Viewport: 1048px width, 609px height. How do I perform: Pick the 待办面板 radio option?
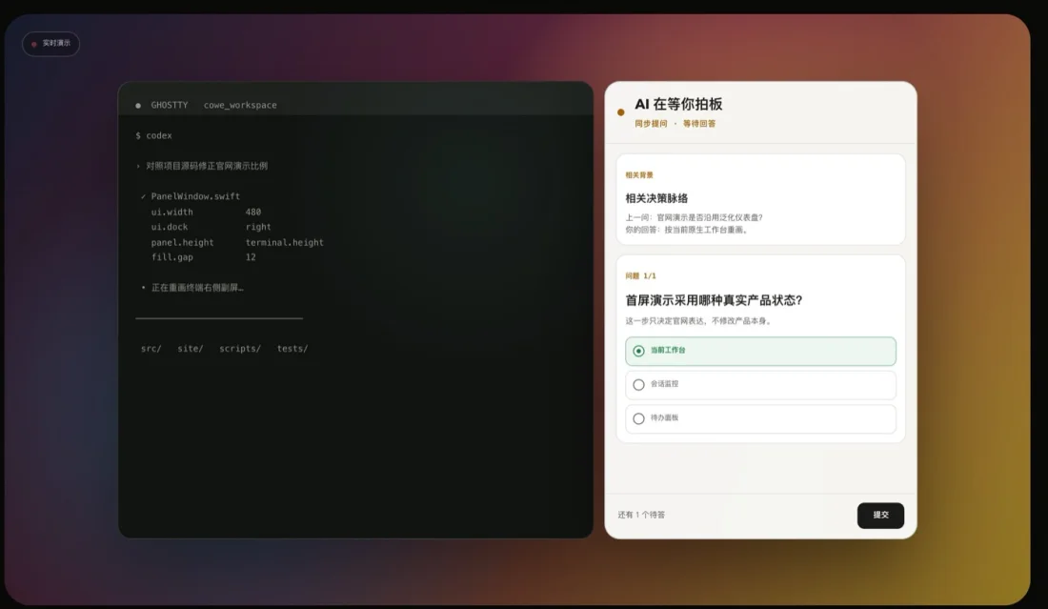pyautogui.click(x=760, y=418)
